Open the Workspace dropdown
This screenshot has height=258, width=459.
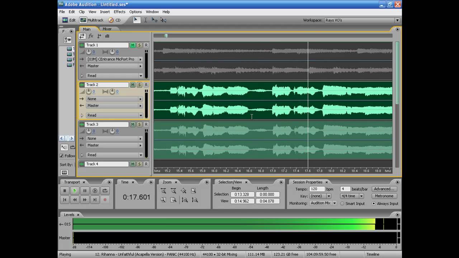[397, 20]
